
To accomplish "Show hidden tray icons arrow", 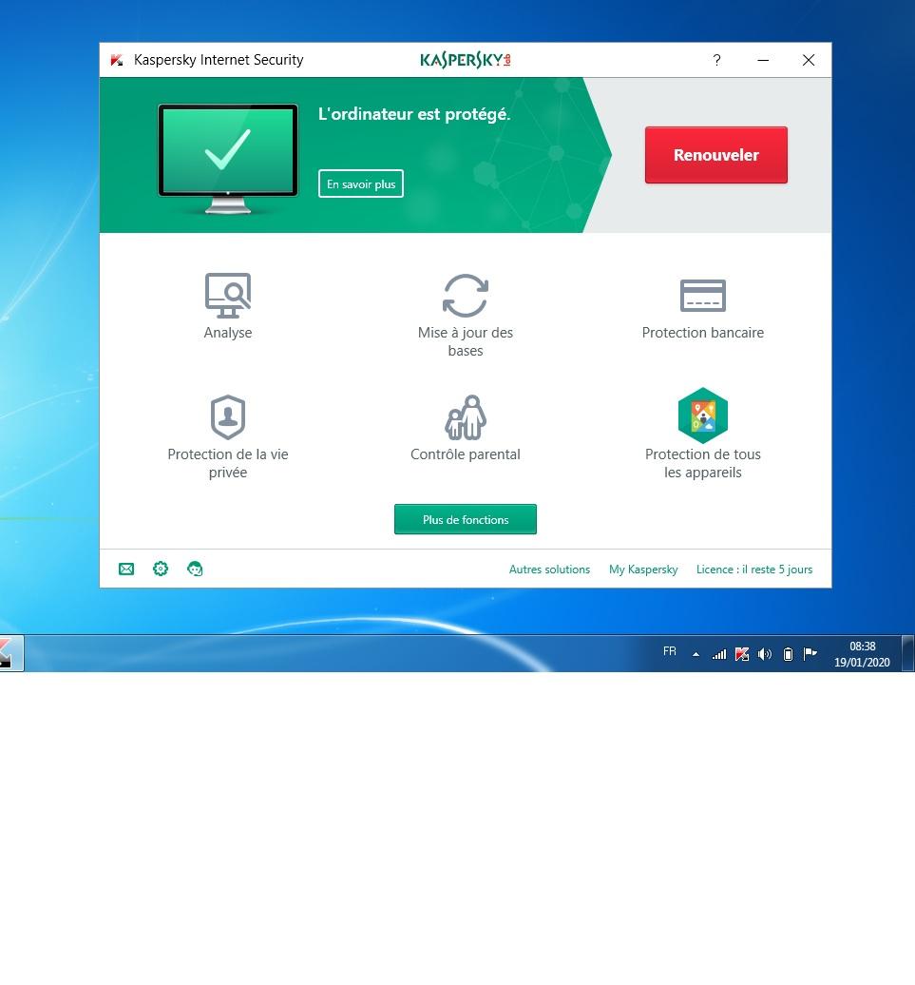I will (696, 654).
